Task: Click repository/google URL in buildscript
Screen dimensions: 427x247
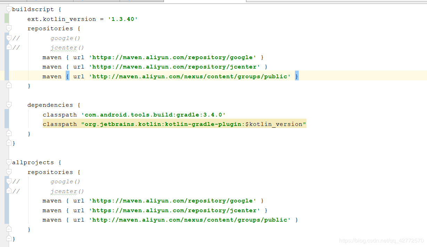Action: (173, 57)
